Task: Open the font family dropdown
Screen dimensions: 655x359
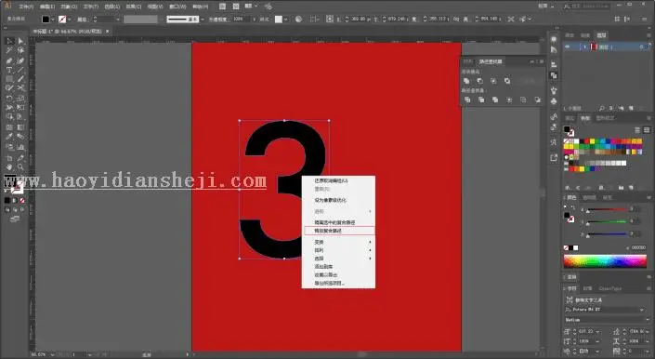Action: 642,310
